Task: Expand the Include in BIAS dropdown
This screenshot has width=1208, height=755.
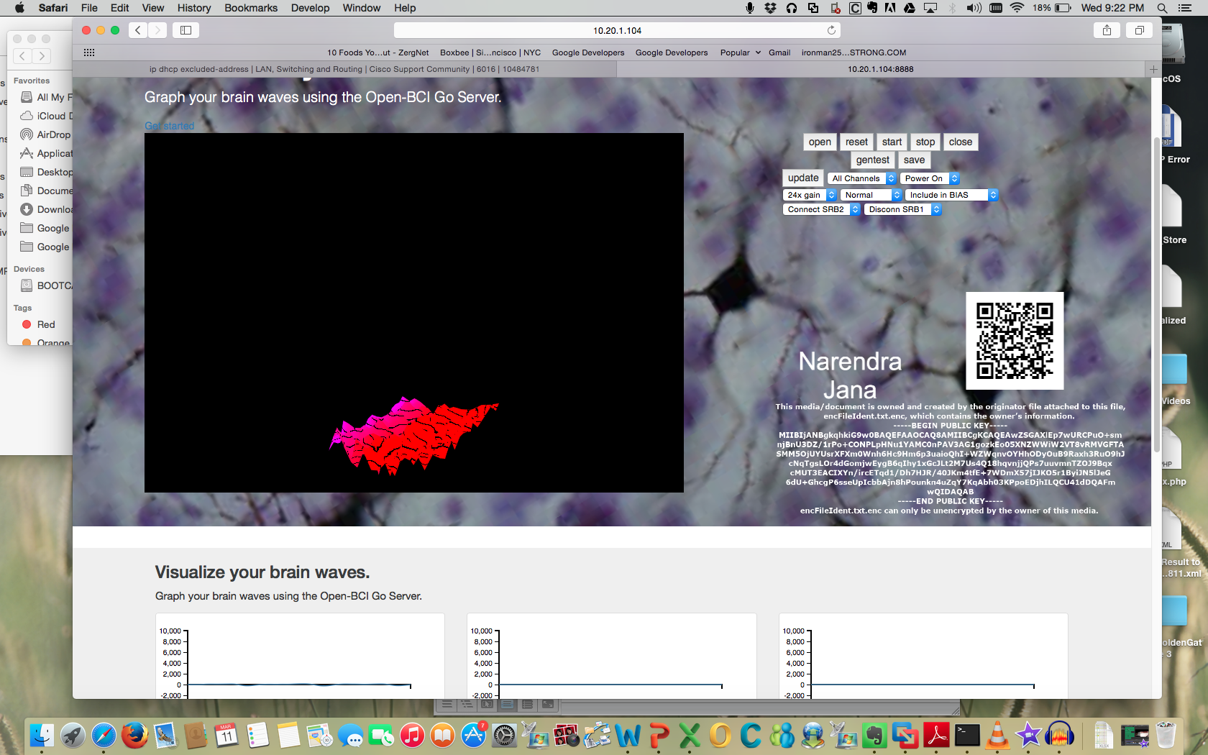Action: 951,195
